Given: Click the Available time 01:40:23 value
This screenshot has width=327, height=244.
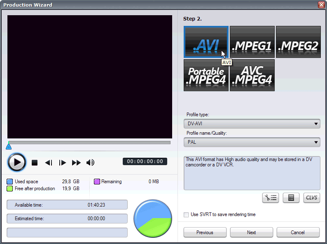Looking at the screenshot, I should click(x=96, y=205).
